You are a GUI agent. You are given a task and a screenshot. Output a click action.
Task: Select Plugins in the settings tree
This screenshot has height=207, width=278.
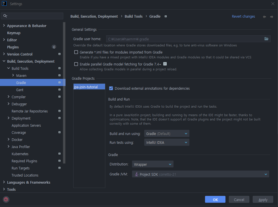click(13, 47)
